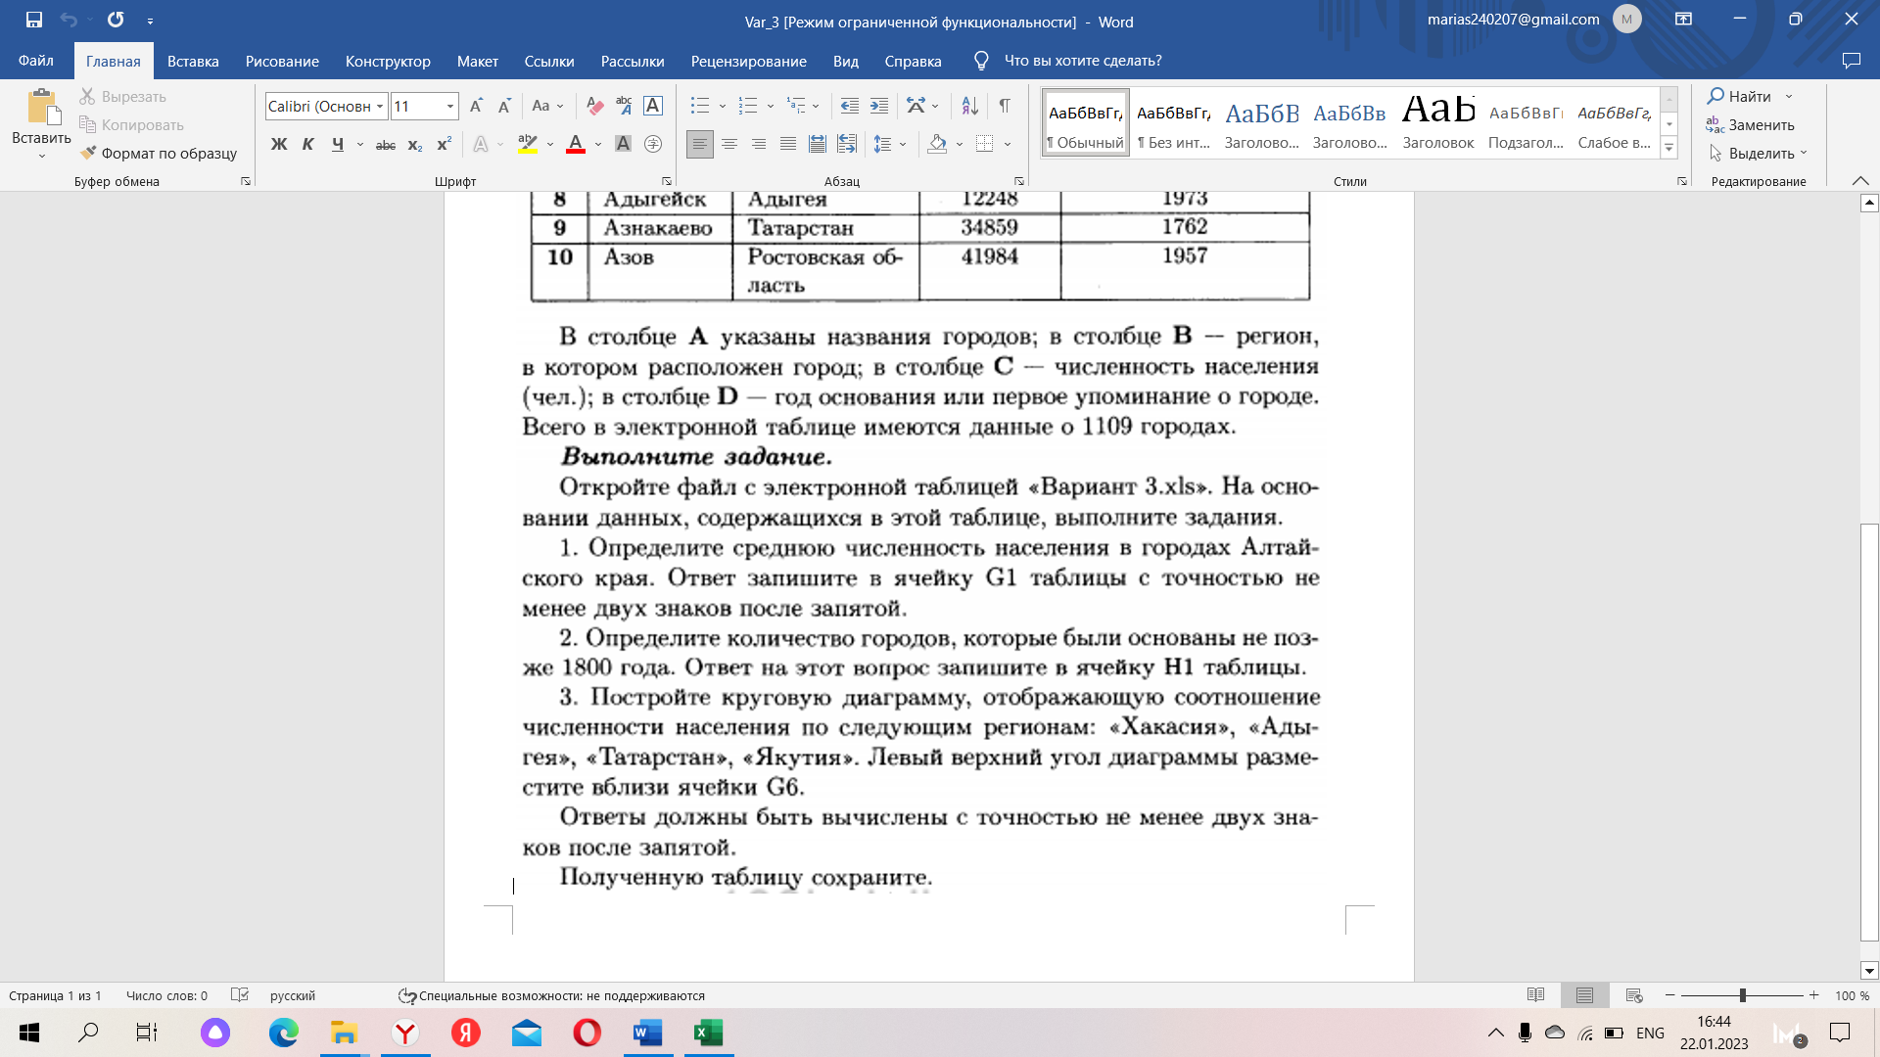Click 'Что вы хотите сделать?' search field
The width and height of the screenshot is (1880, 1057).
click(1083, 61)
